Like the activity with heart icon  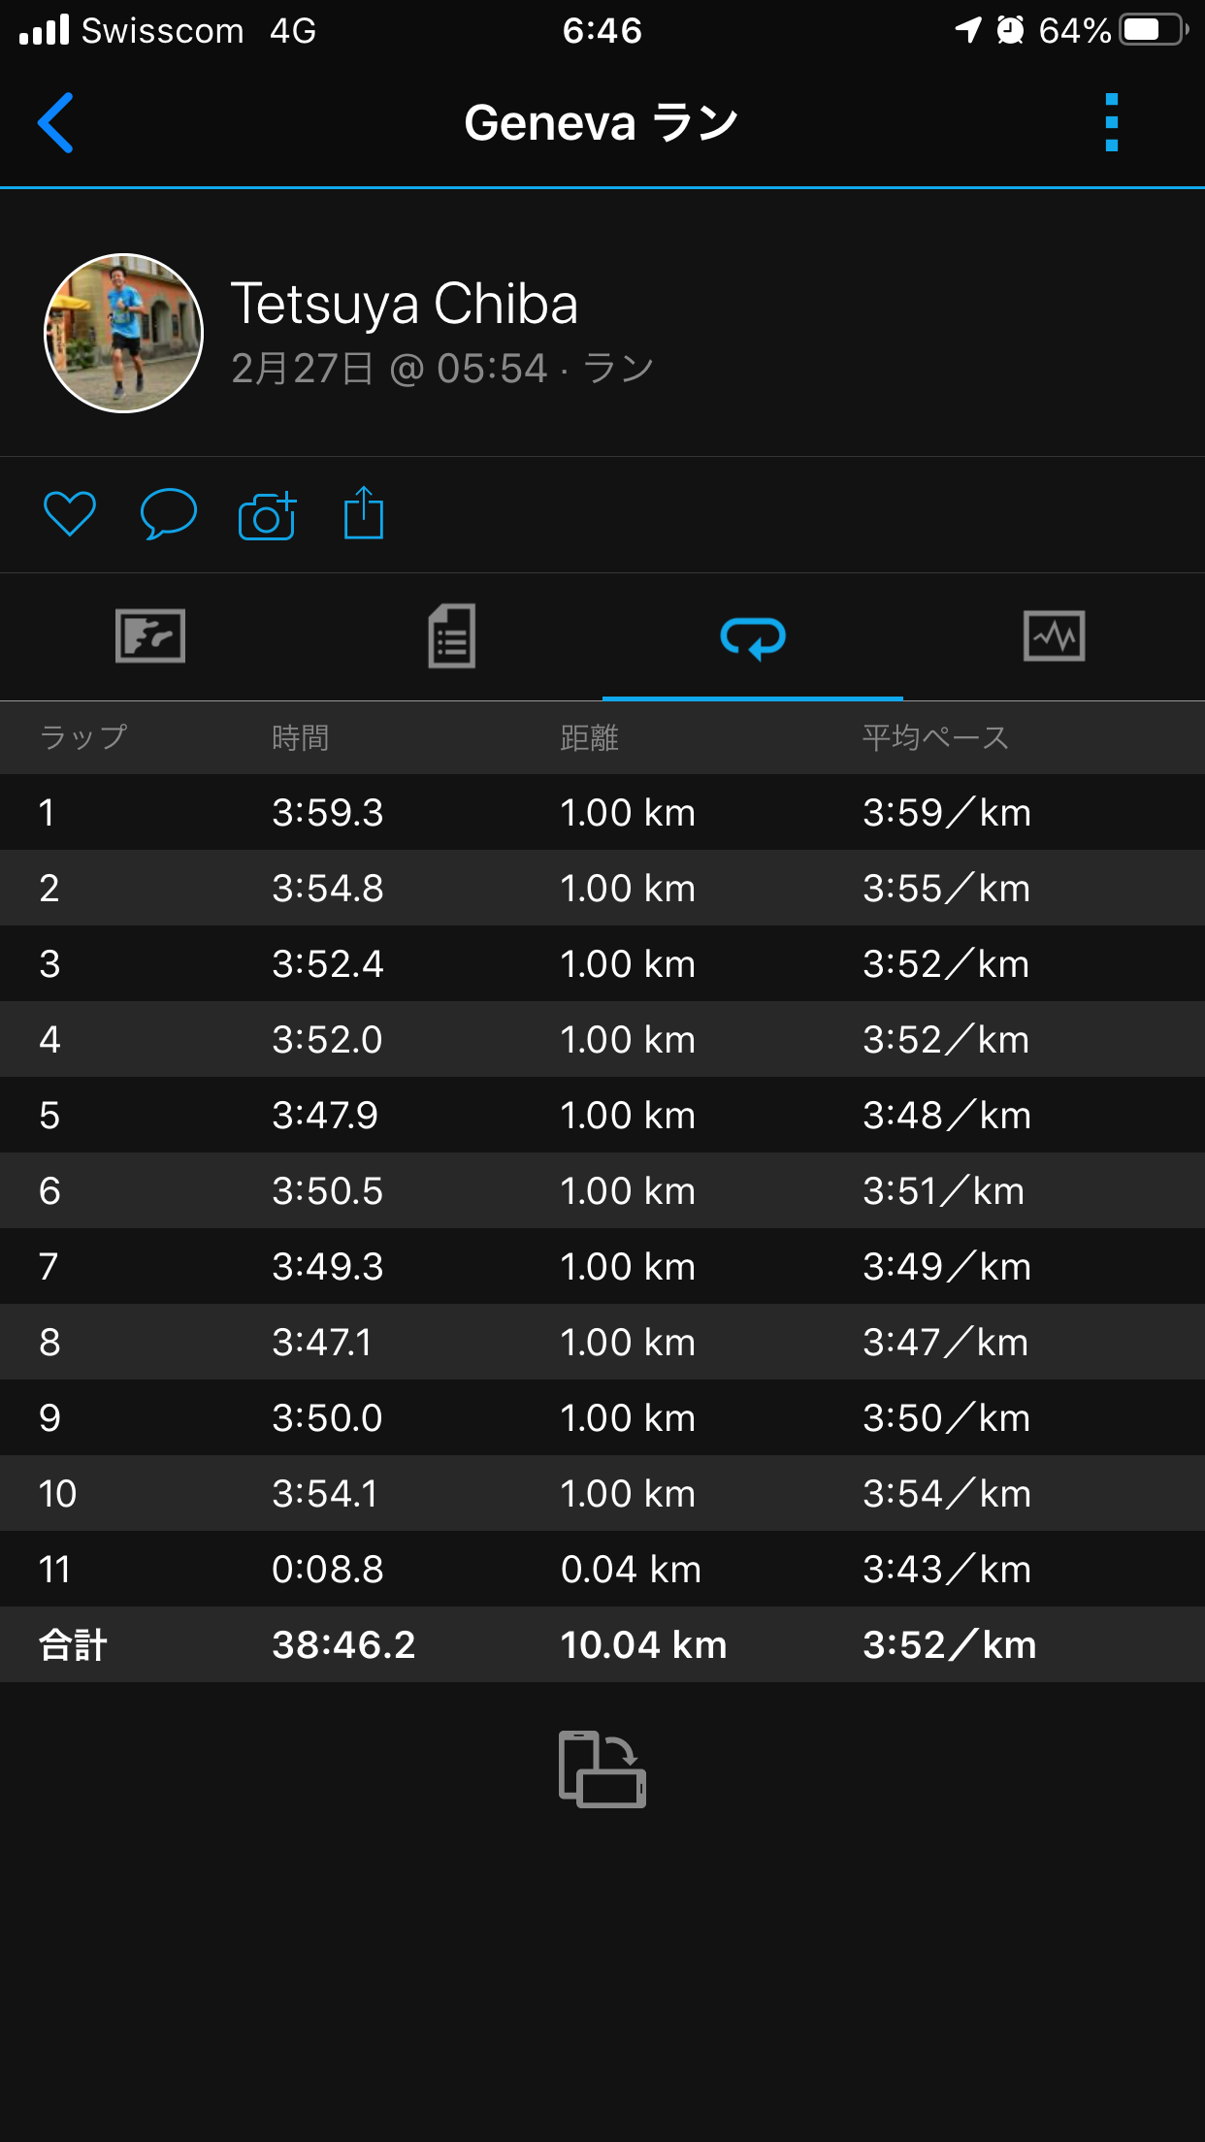(x=70, y=514)
